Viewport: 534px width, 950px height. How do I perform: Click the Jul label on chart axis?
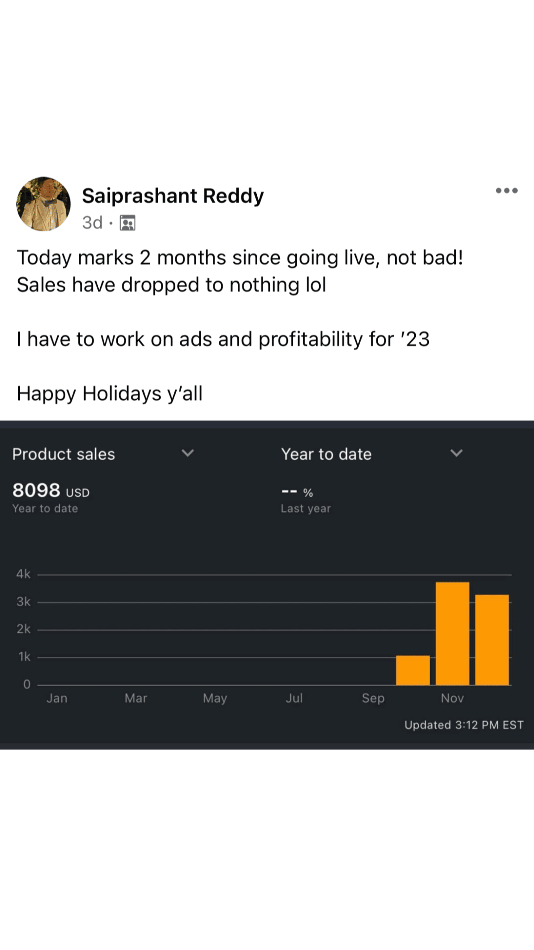pyautogui.click(x=294, y=698)
